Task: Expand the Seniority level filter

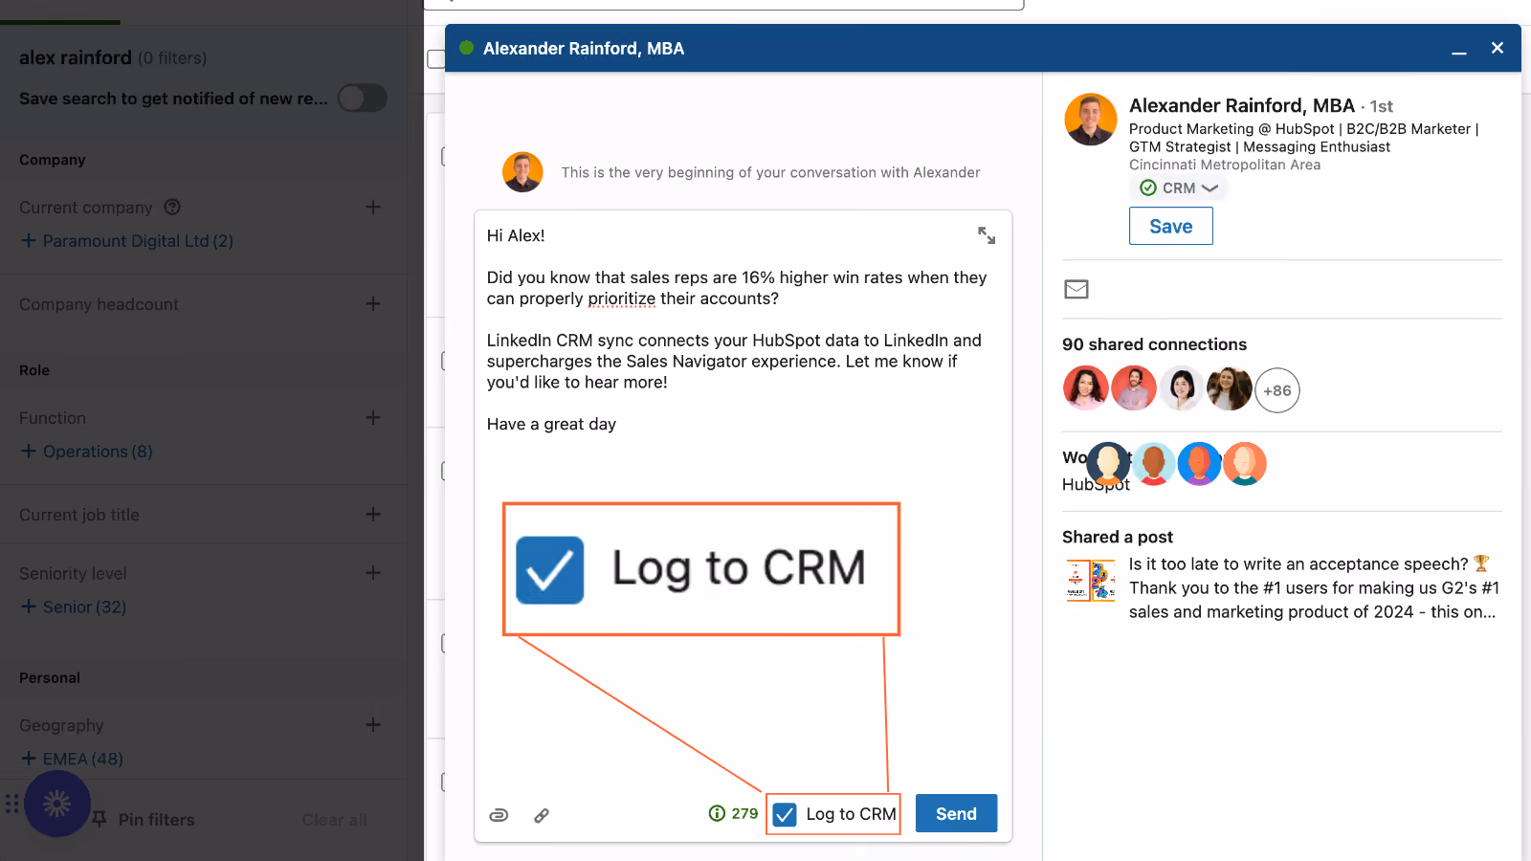Action: [373, 572]
